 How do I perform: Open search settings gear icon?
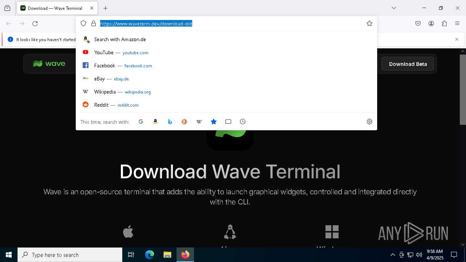tap(370, 122)
